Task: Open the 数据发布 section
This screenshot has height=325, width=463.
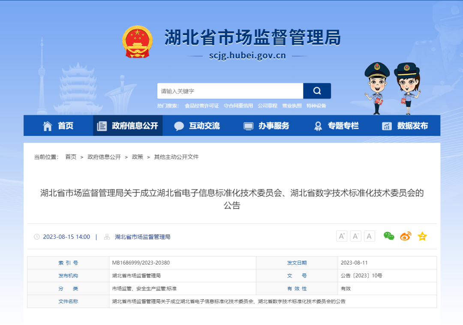Action: [405, 126]
